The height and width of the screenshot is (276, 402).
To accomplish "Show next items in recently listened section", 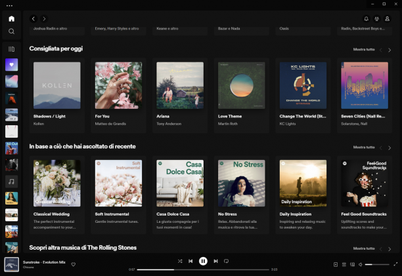I will click(x=390, y=148).
